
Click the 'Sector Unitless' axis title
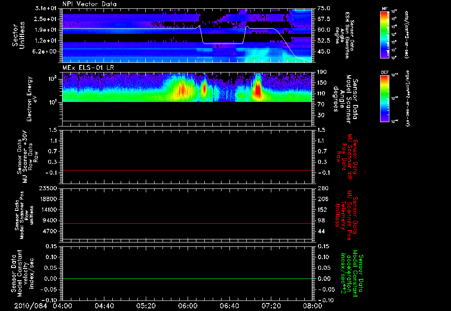pyautogui.click(x=18, y=35)
